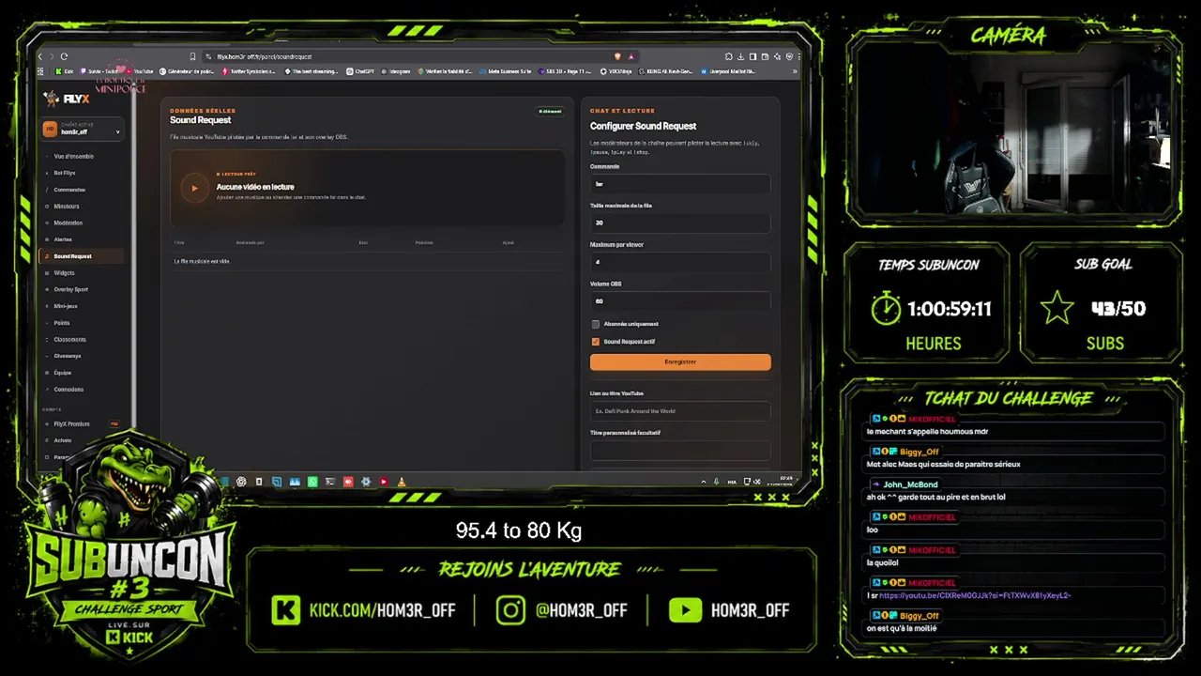Click the Commande input field

point(680,184)
